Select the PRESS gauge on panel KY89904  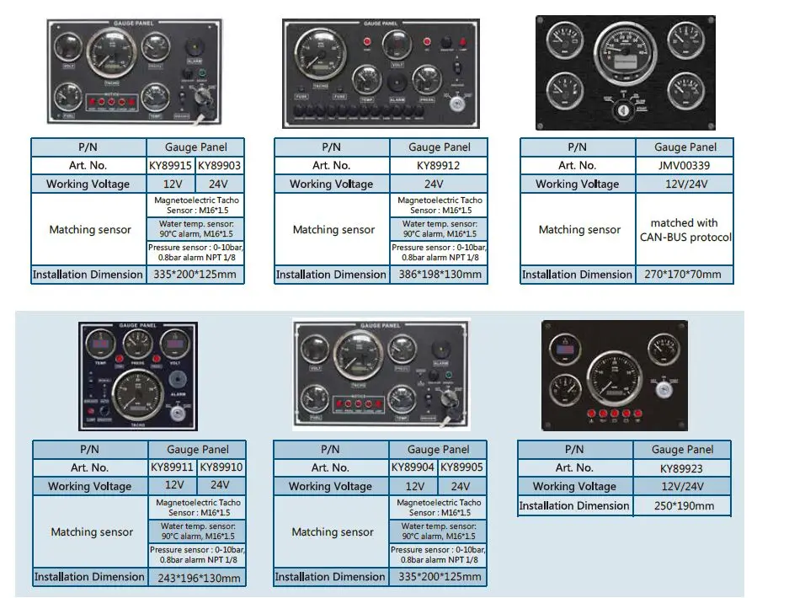pyautogui.click(x=402, y=351)
